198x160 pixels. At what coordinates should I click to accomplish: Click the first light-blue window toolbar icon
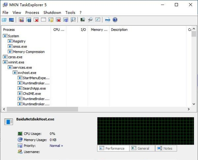[x=4, y=20]
